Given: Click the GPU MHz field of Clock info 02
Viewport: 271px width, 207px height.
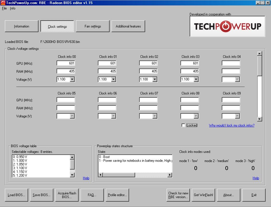Looking at the screenshot, I should click(x=148, y=63).
